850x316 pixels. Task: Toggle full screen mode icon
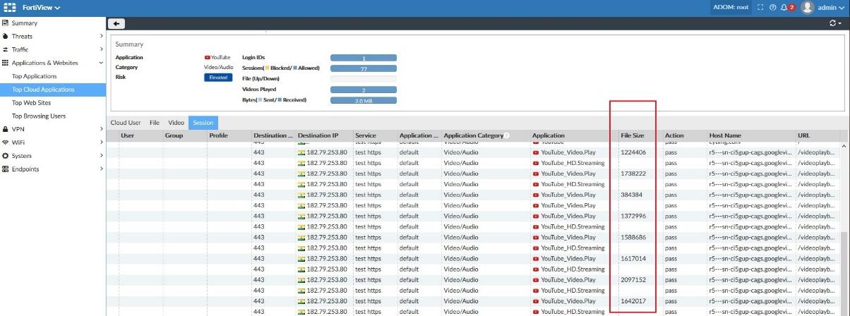tap(760, 8)
